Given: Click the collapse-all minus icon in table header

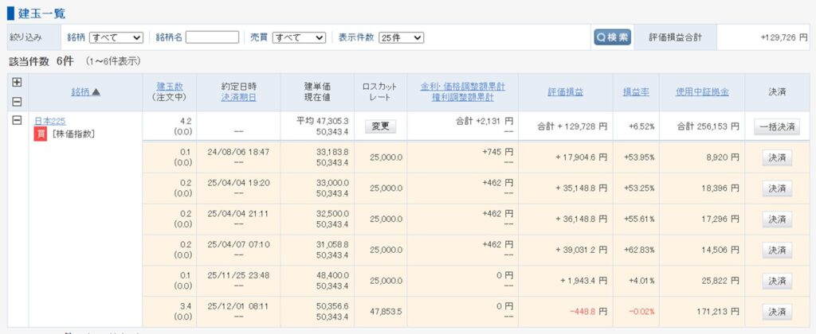Looking at the screenshot, I should [x=17, y=102].
